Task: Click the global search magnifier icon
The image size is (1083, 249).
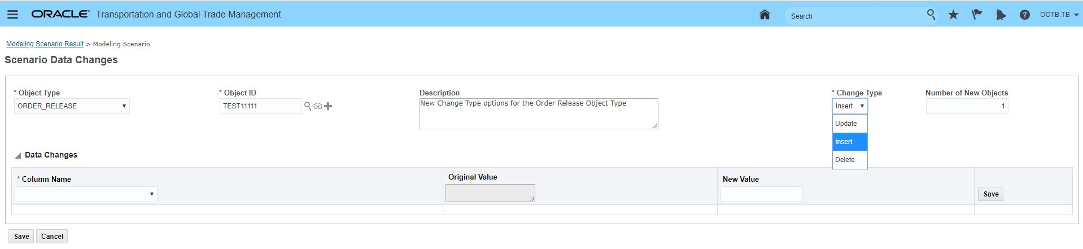Action: (931, 15)
